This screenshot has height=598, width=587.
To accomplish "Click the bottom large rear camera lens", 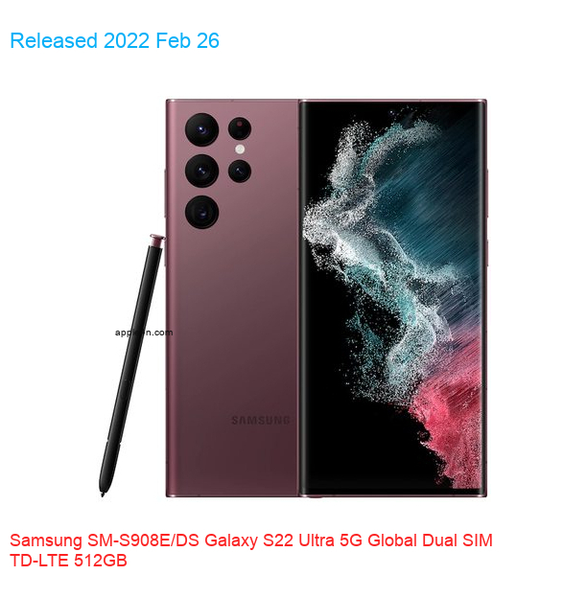I will (201, 213).
